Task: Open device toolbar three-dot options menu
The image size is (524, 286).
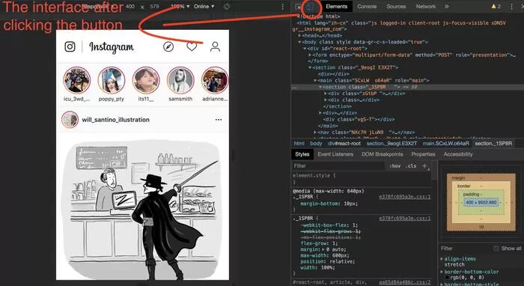Action: pos(283,6)
